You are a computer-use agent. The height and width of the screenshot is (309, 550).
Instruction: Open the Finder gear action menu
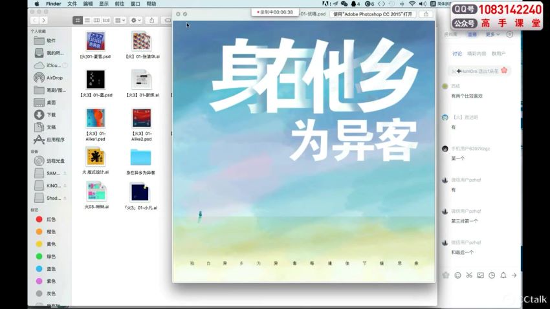point(136,20)
